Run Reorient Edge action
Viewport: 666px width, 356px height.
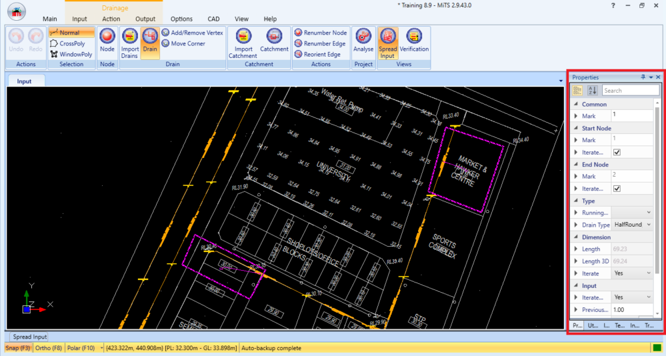coord(317,55)
